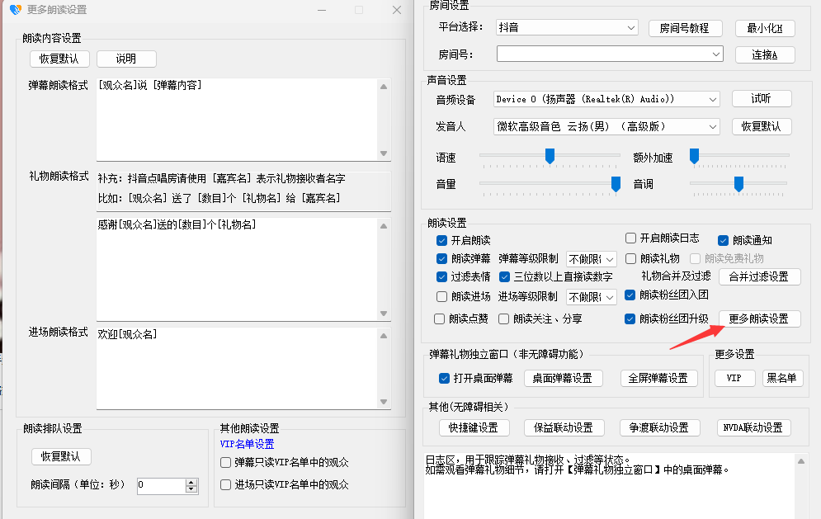Image resolution: width=821 pixels, height=519 pixels.
Task: Click up arrow of 弹幕朗读格式 scrollbar
Action: pos(384,87)
